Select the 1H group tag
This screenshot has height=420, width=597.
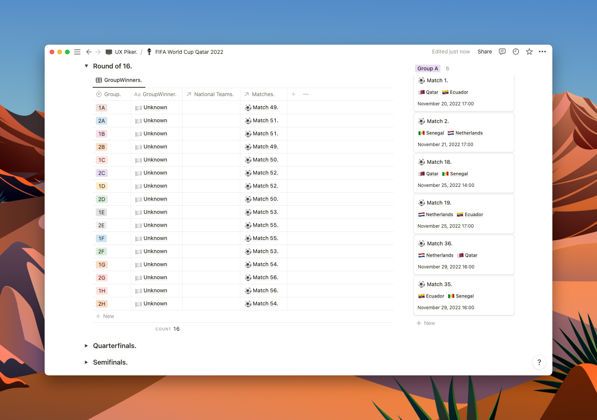(x=102, y=291)
